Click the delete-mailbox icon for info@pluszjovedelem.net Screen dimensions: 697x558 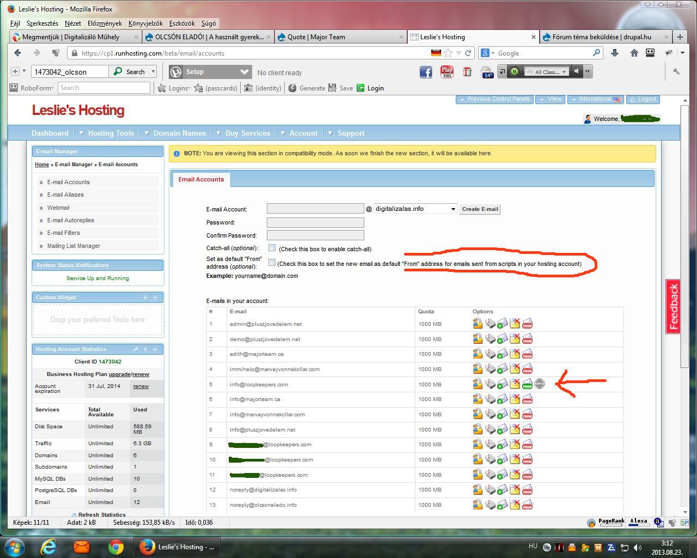tap(515, 429)
